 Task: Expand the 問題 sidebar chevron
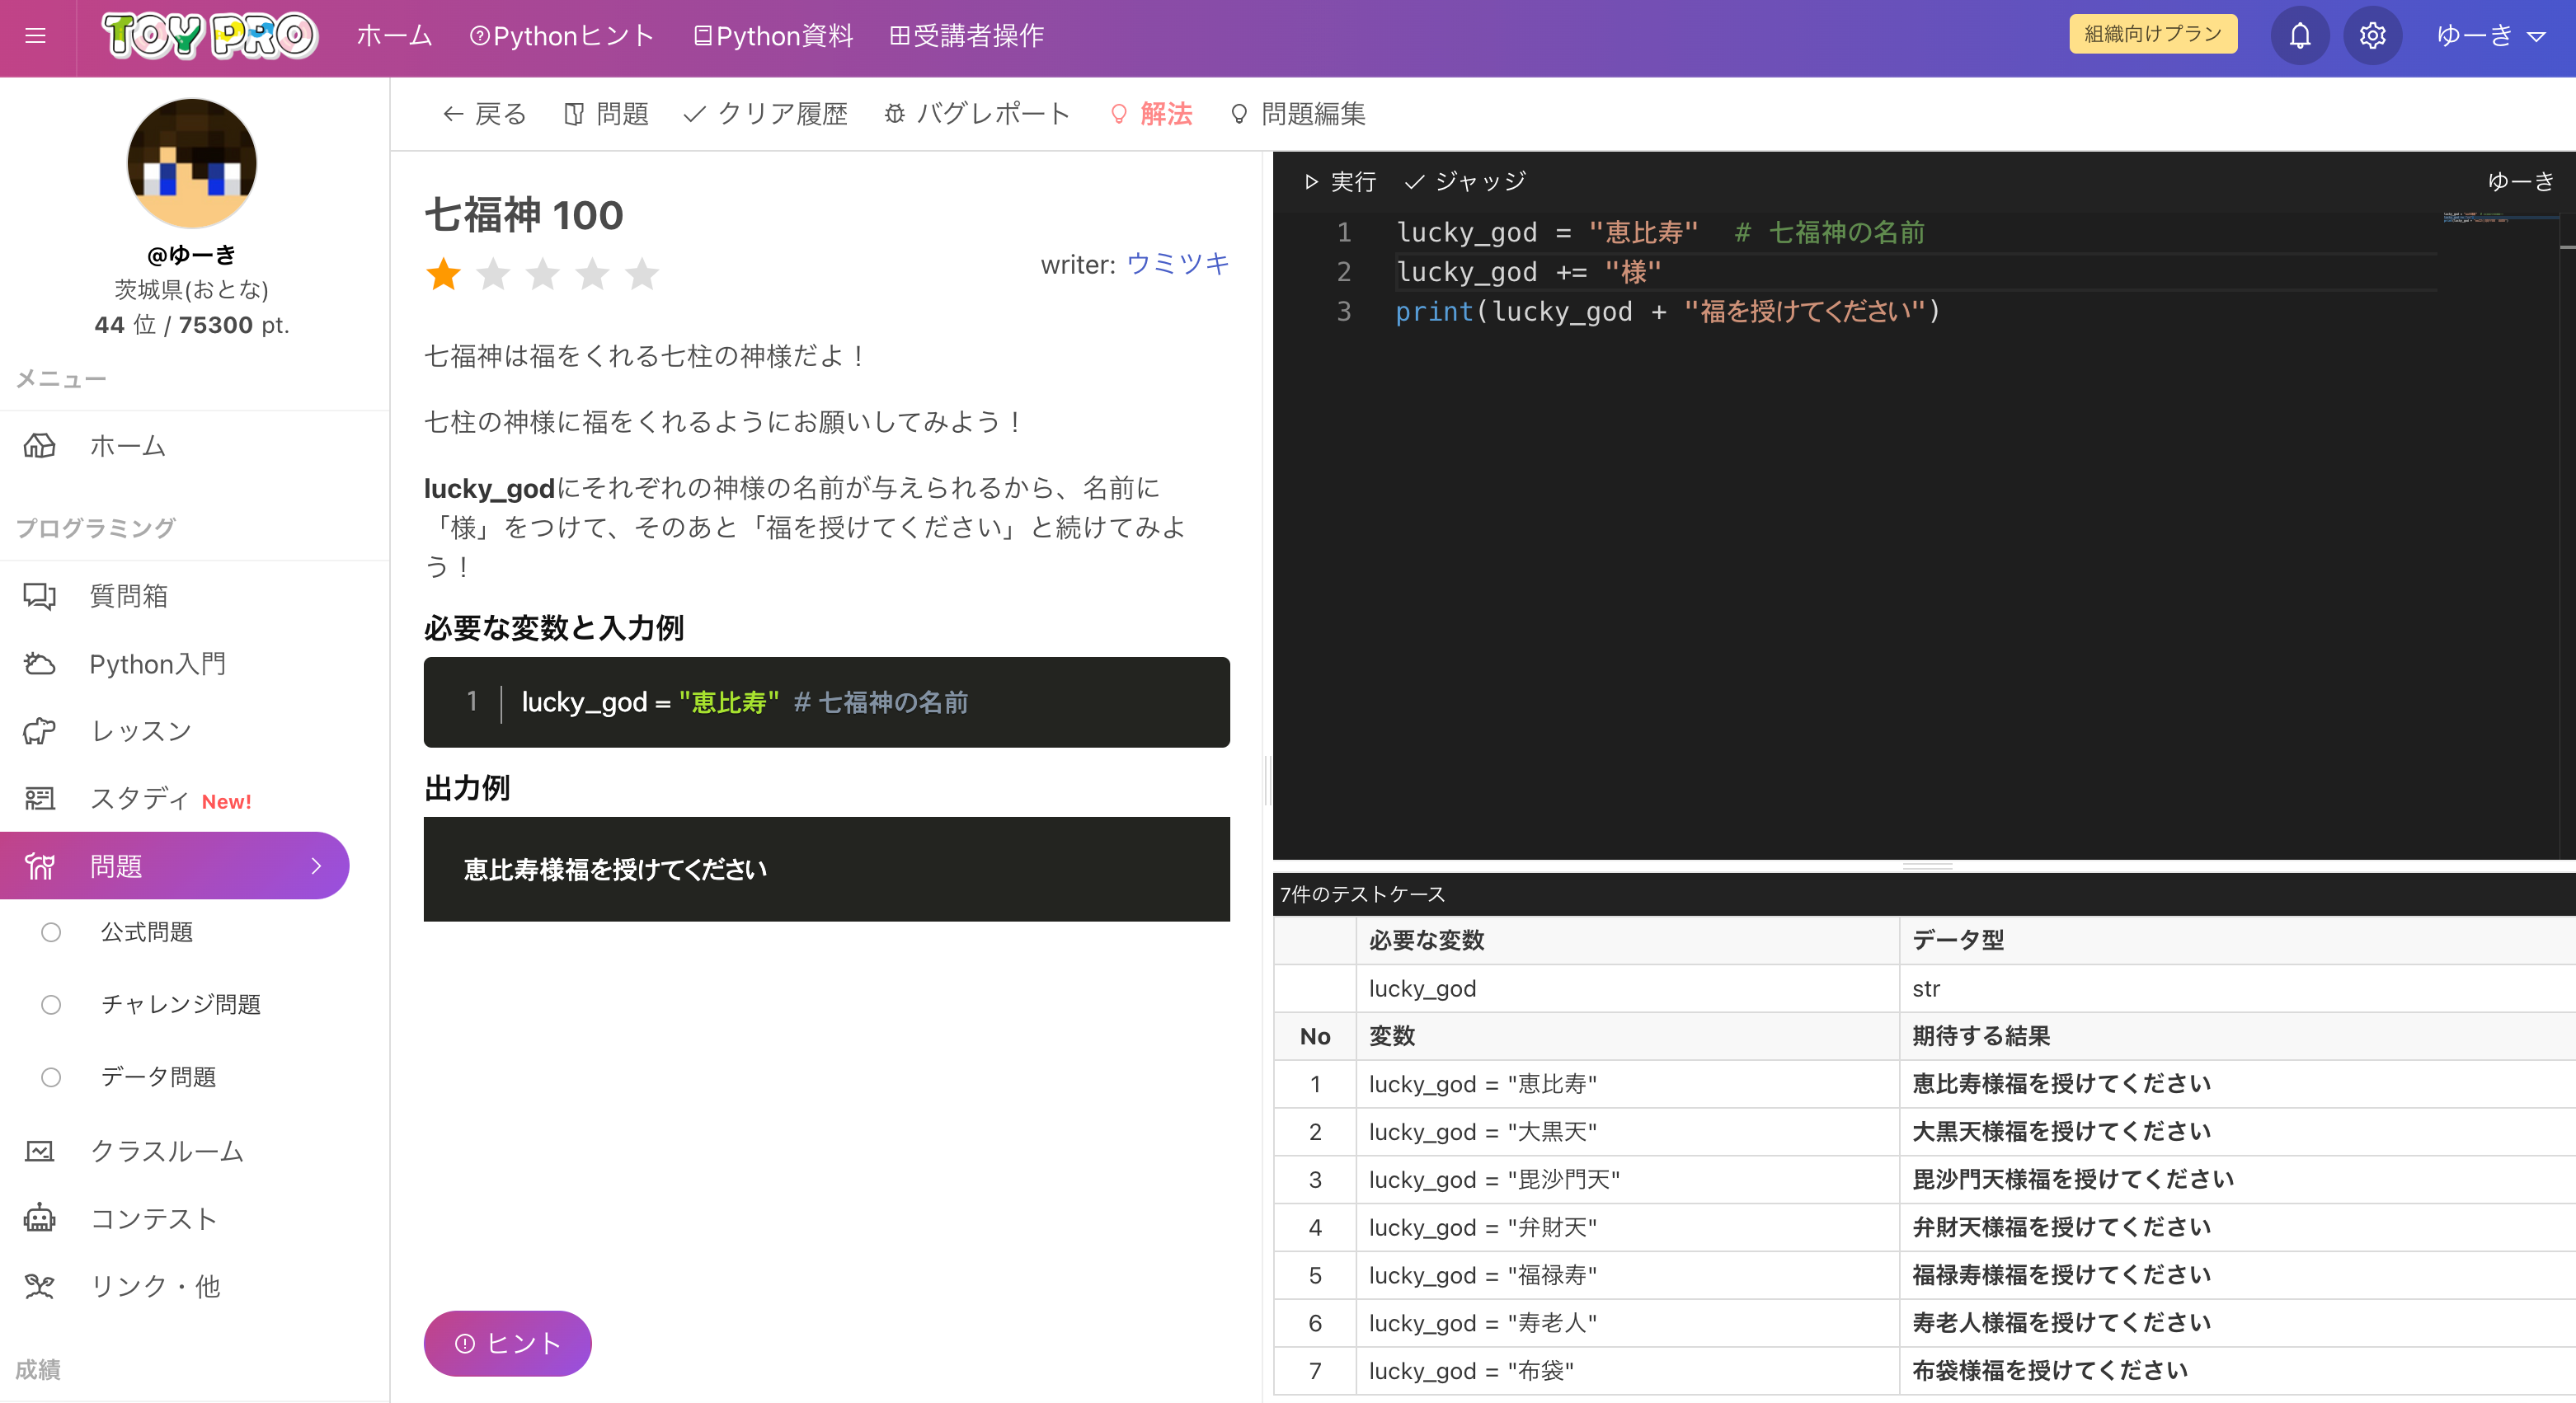point(316,865)
